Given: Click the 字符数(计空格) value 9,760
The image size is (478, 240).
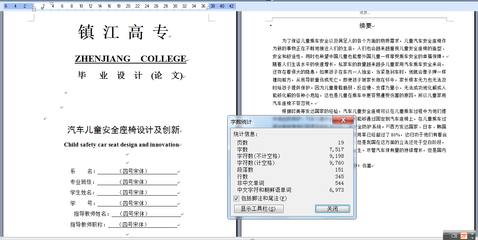Looking at the screenshot, I should click(336, 163).
